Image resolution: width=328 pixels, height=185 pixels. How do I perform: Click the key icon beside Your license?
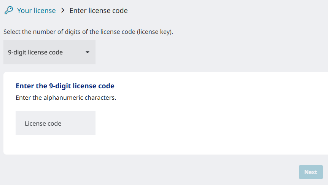point(8,10)
